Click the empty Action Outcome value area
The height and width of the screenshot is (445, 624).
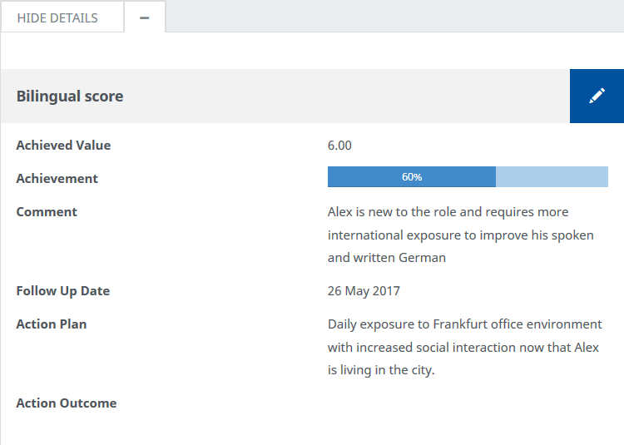pos(464,403)
